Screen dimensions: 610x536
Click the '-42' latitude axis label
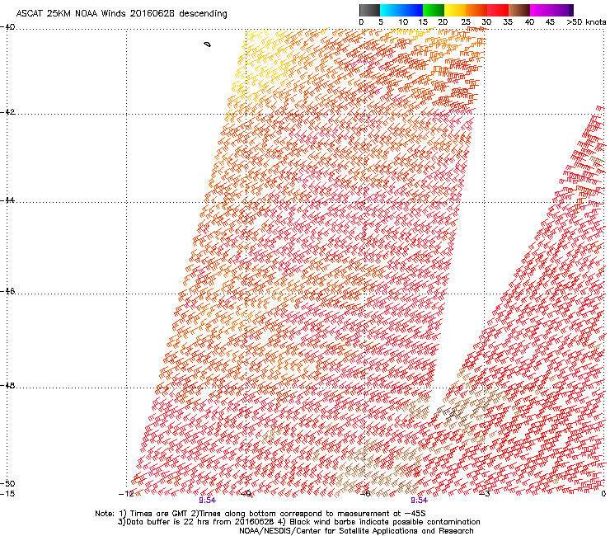coord(7,112)
